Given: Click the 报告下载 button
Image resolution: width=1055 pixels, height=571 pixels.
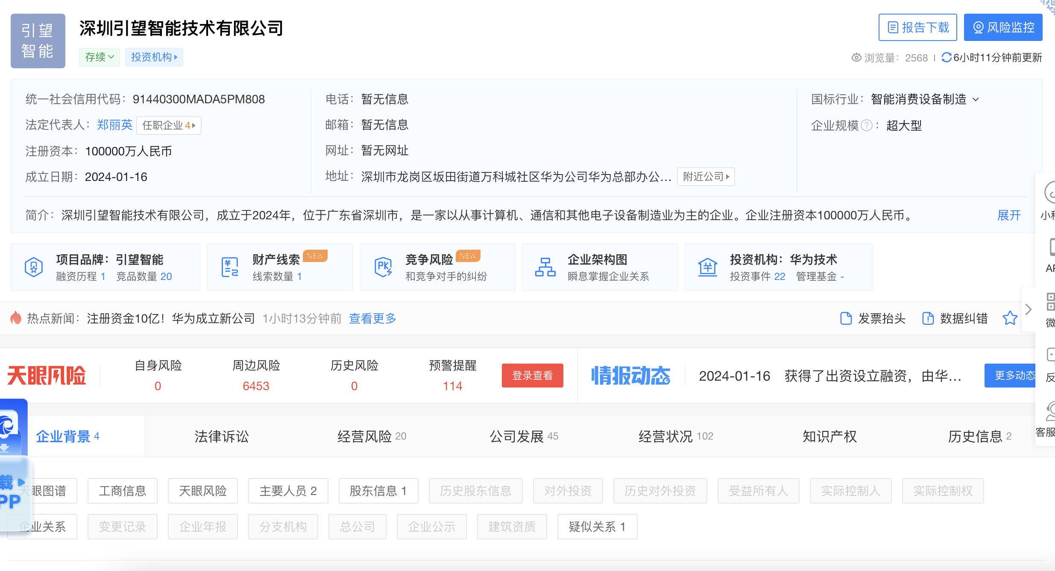Looking at the screenshot, I should (x=917, y=27).
